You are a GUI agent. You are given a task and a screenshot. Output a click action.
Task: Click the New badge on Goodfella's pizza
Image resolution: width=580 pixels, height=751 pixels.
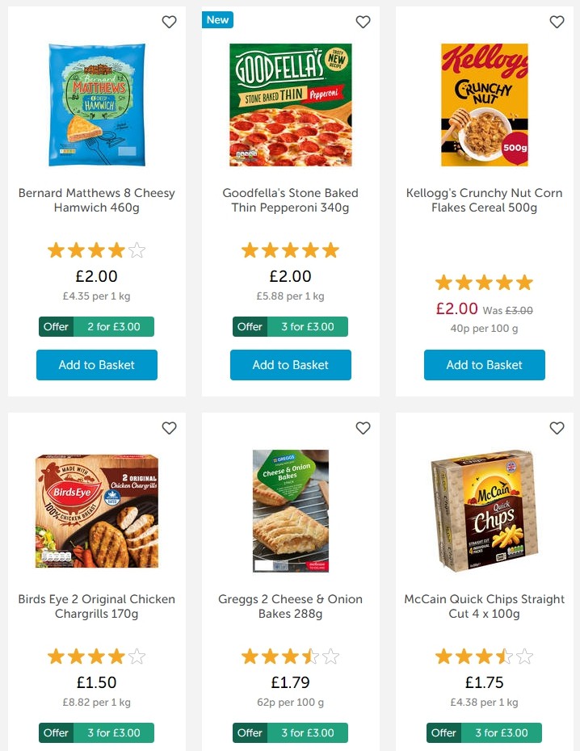coord(216,19)
